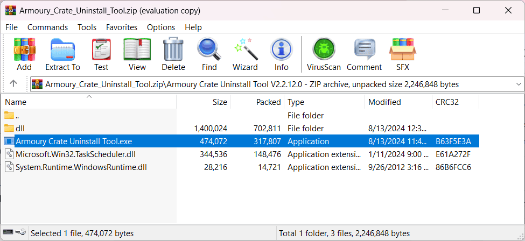The height and width of the screenshot is (241, 525).
Task: Sort files by Packed column
Action: click(x=257, y=102)
